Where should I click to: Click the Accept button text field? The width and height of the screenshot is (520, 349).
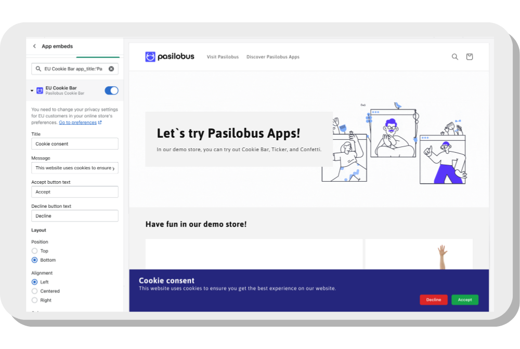(x=75, y=192)
